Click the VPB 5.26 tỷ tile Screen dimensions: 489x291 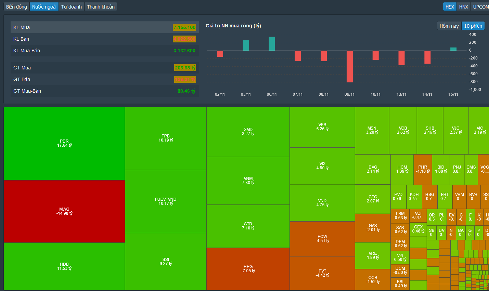click(x=322, y=127)
